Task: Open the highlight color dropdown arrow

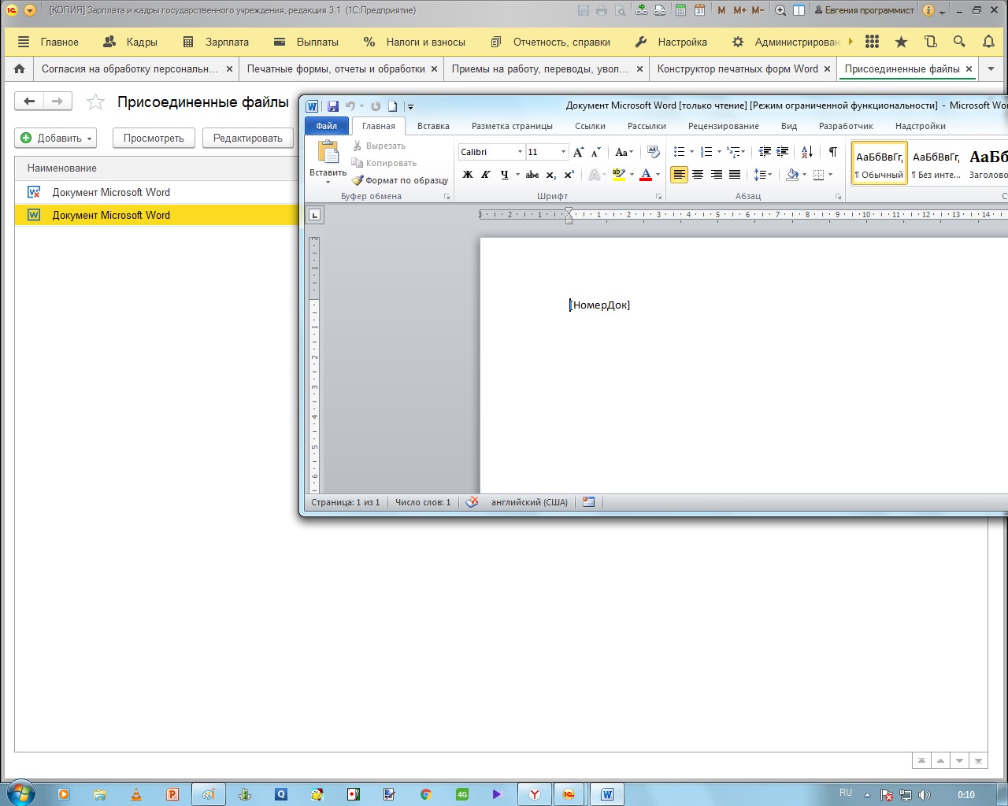Action: [x=632, y=175]
